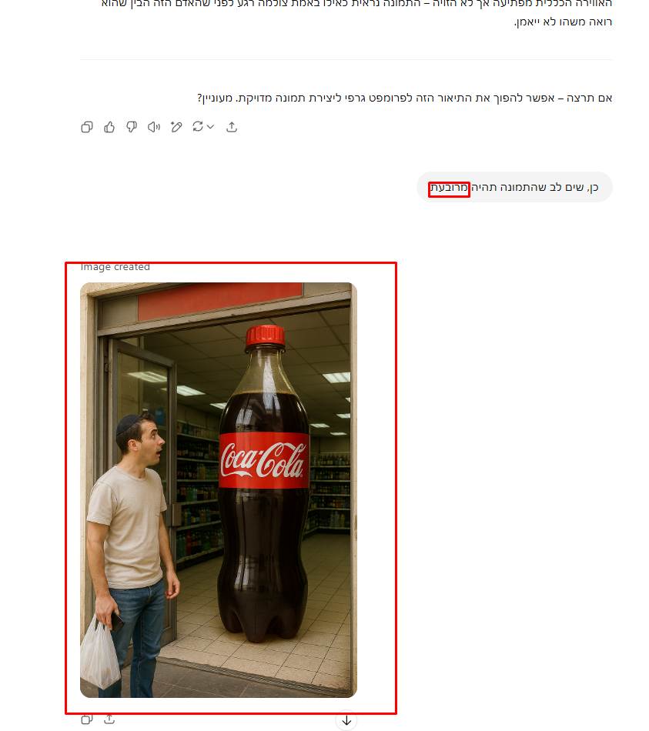This screenshot has width=649, height=731.
Task: Give a thumbs down to the response
Action: pos(131,127)
